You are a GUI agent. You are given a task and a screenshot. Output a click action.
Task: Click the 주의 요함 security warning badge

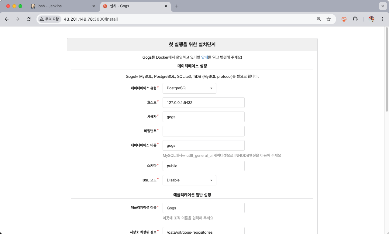pyautogui.click(x=50, y=19)
